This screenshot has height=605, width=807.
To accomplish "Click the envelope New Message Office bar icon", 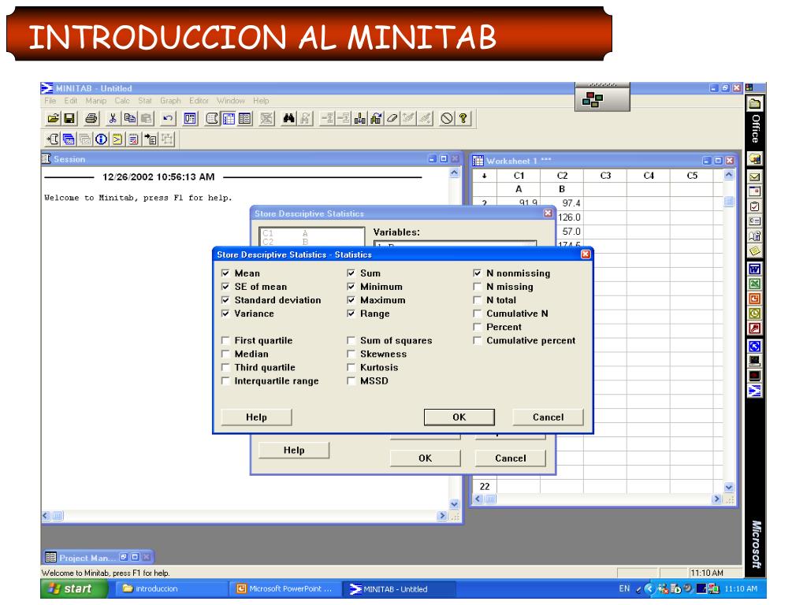I will point(754,177).
